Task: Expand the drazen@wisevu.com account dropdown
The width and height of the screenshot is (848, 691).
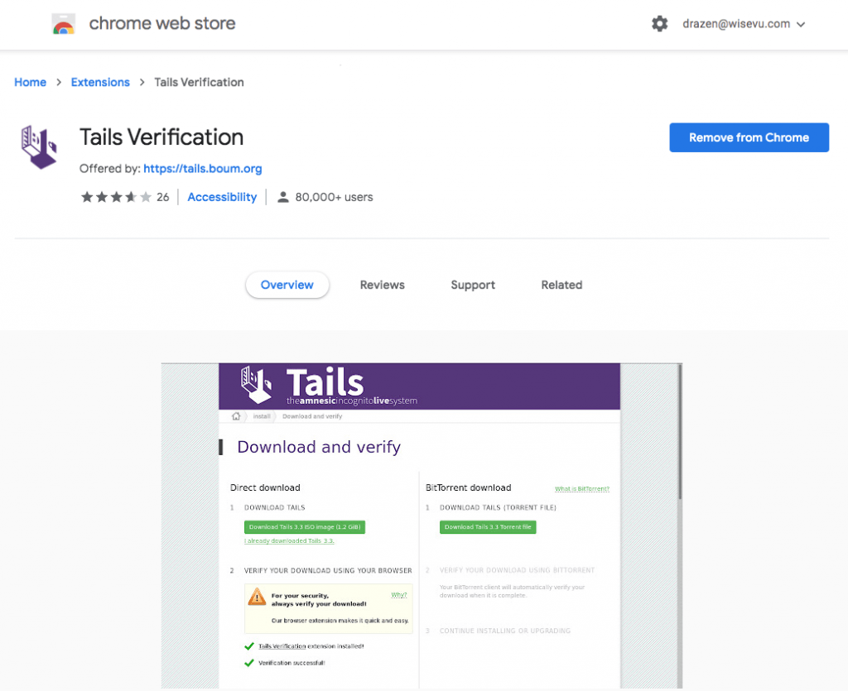Action: (744, 24)
